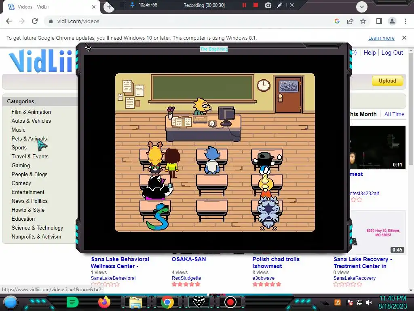Open the Learn more link
The width and height of the screenshot is (414, 311).
pyautogui.click(x=381, y=38)
